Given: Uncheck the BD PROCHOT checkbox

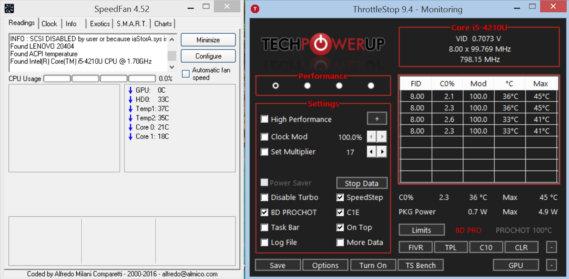Looking at the screenshot, I should point(264,212).
